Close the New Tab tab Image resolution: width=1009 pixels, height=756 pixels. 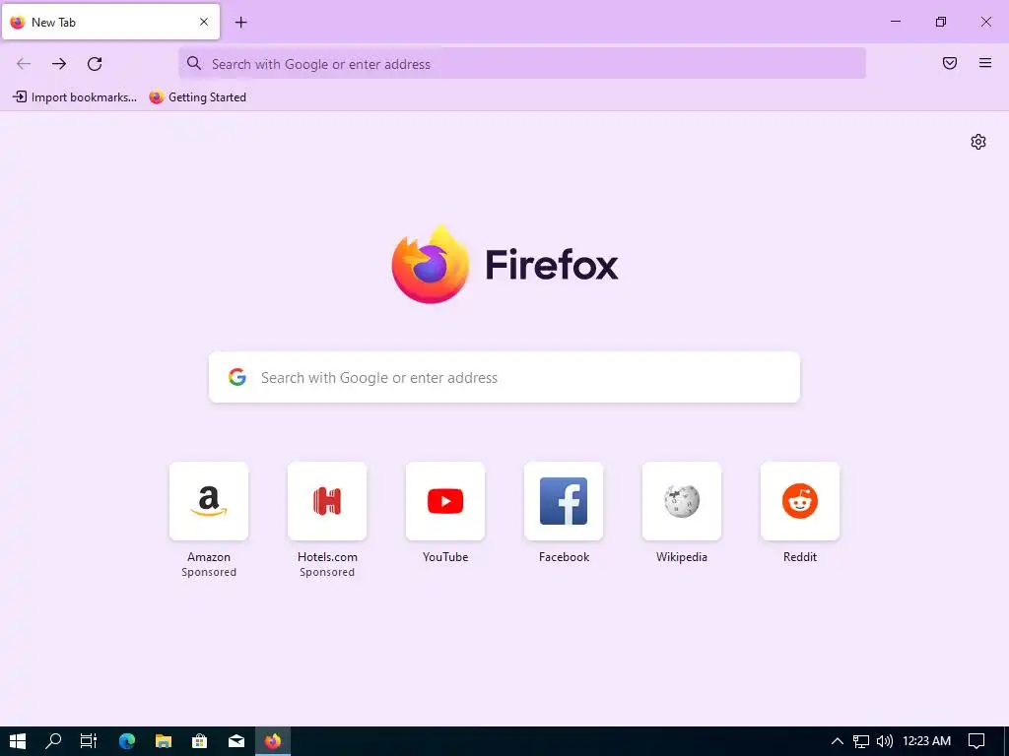click(204, 22)
